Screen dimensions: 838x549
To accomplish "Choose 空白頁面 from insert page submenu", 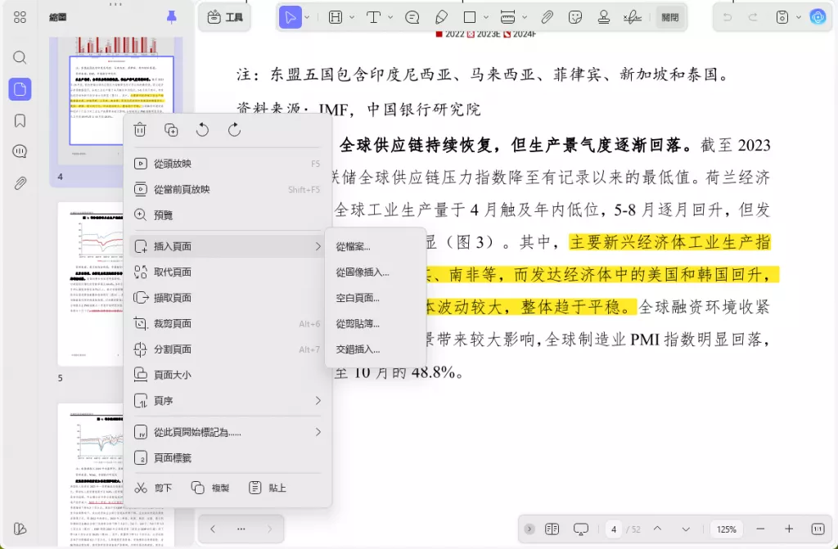I will click(x=358, y=298).
